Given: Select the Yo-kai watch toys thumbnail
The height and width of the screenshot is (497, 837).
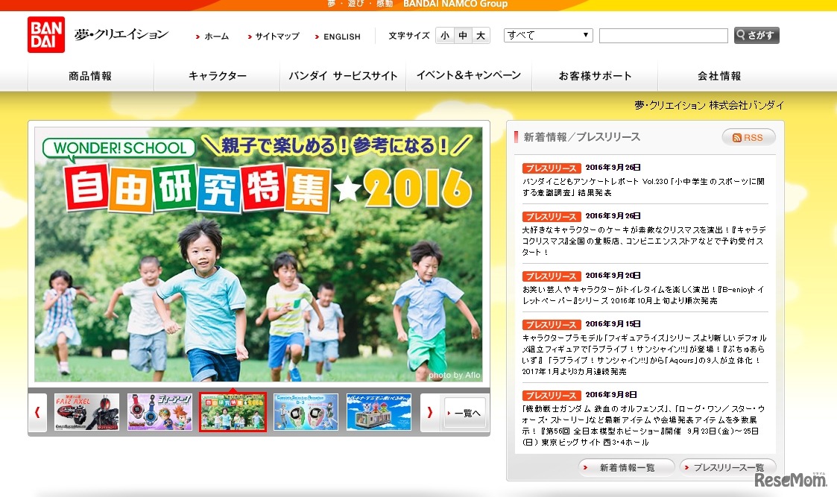Looking at the screenshot, I should (159, 412).
